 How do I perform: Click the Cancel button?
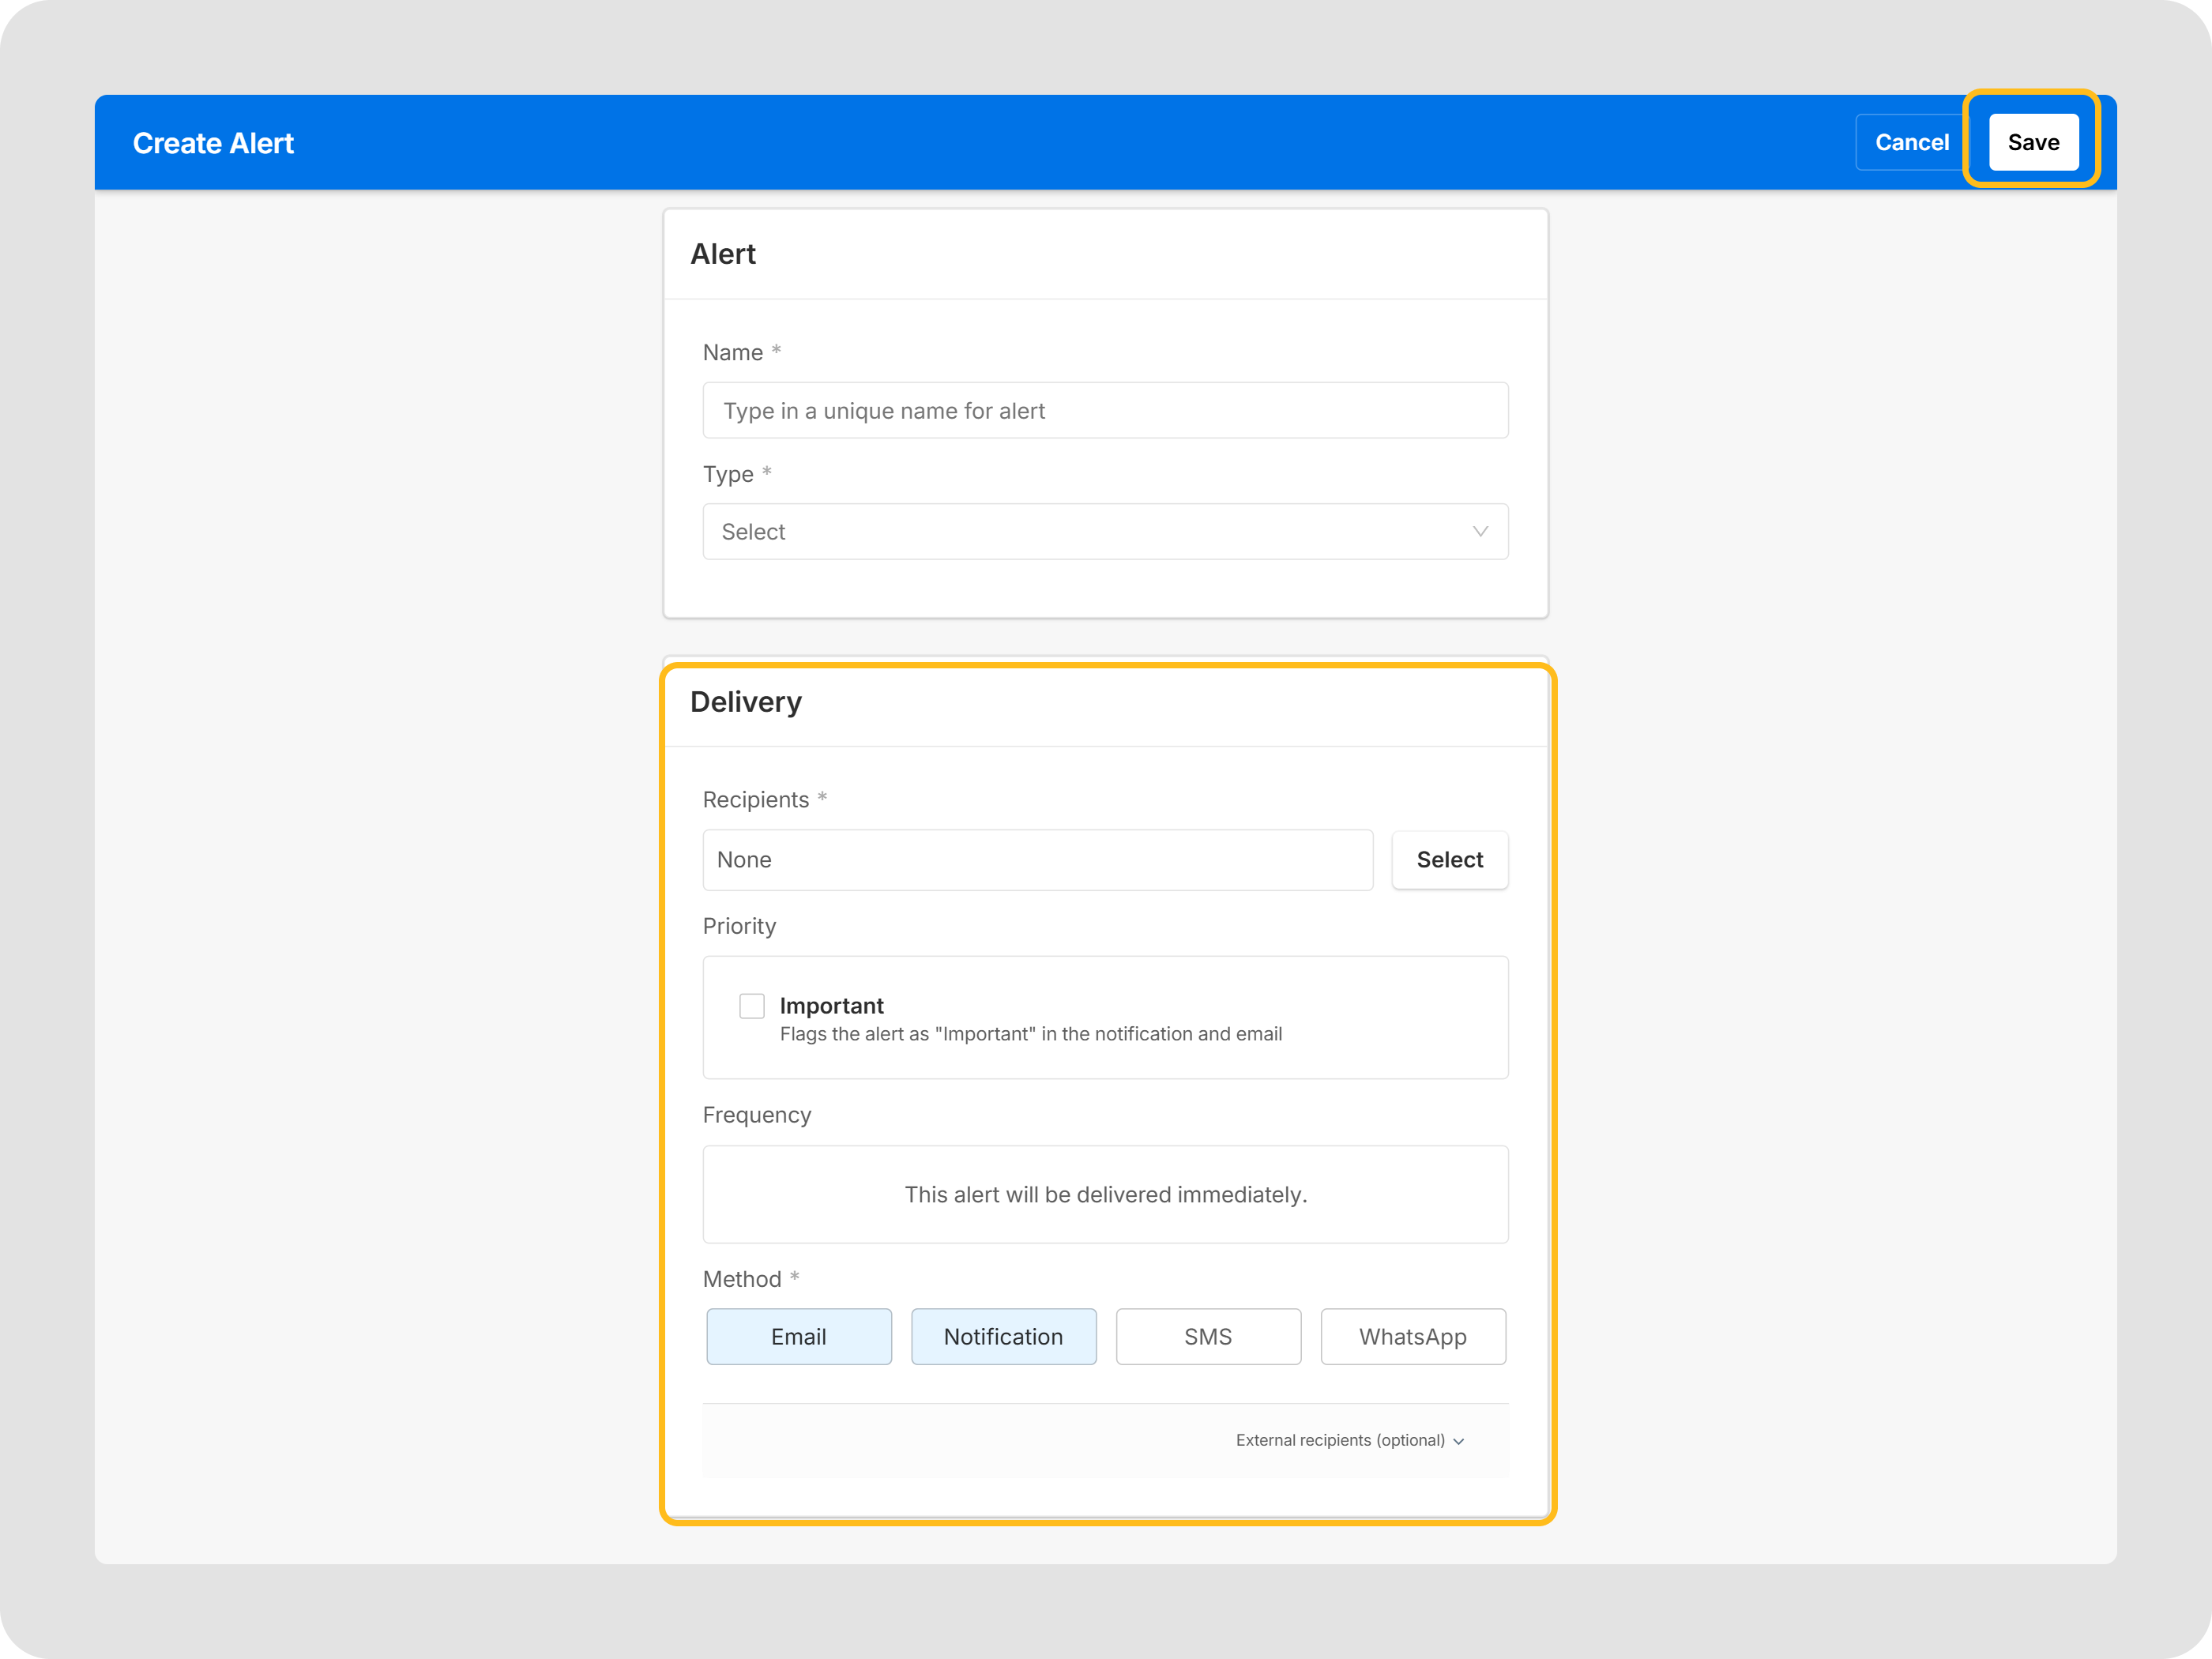(1911, 142)
